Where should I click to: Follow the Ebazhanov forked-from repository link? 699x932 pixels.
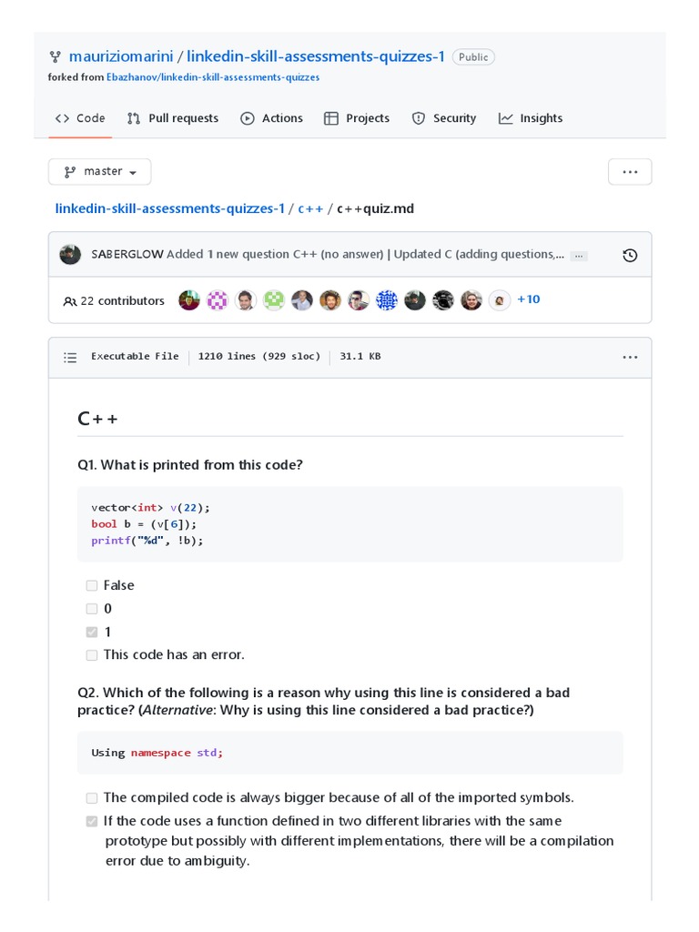pyautogui.click(x=213, y=77)
